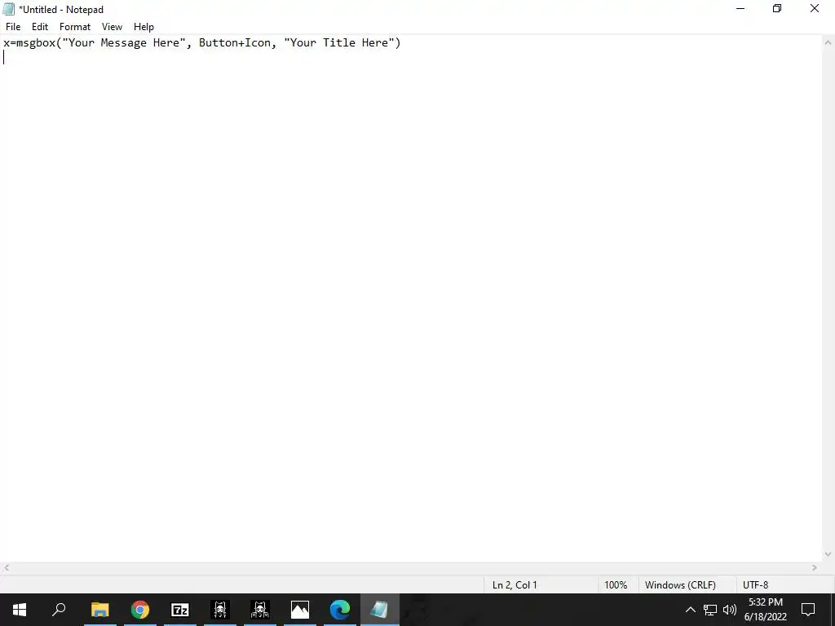
Task: Open the Help menu
Action: pos(144,27)
